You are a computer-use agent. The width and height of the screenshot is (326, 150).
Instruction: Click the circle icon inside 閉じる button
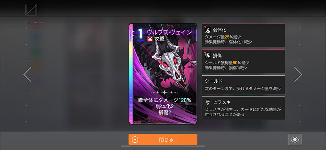point(135,140)
